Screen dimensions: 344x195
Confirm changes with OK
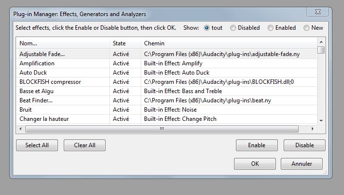255,164
